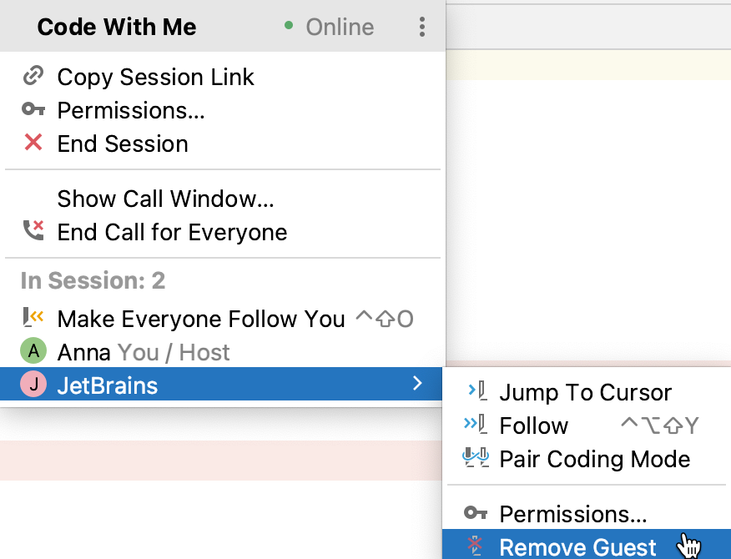The width and height of the screenshot is (731, 559).
Task: Click the key icon in the main menu
Action: point(33,110)
